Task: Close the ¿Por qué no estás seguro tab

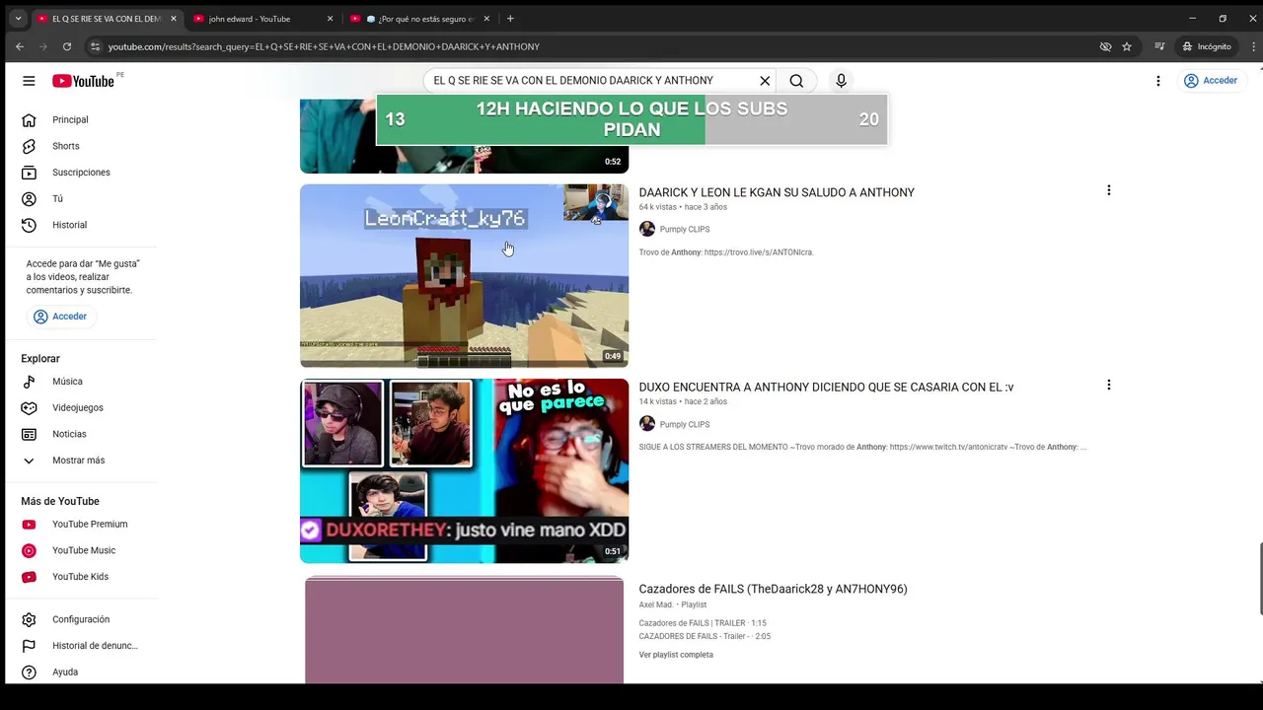Action: coord(486,19)
